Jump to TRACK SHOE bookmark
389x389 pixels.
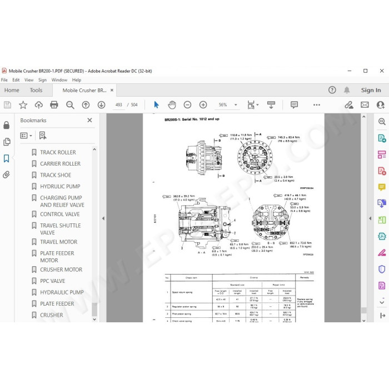click(x=56, y=175)
